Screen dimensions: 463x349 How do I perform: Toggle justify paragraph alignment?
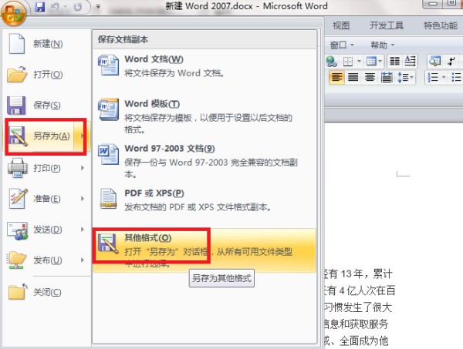click(x=353, y=78)
